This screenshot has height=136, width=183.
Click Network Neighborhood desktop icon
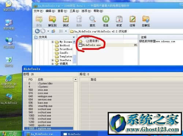9,43
